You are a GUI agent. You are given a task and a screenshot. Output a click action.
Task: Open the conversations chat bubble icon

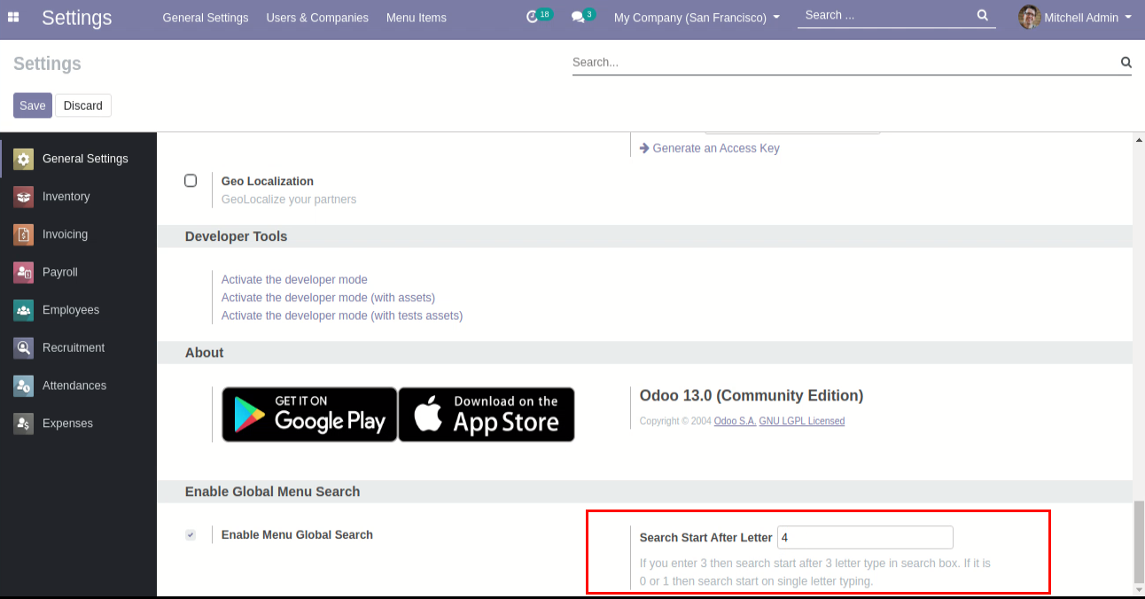578,17
